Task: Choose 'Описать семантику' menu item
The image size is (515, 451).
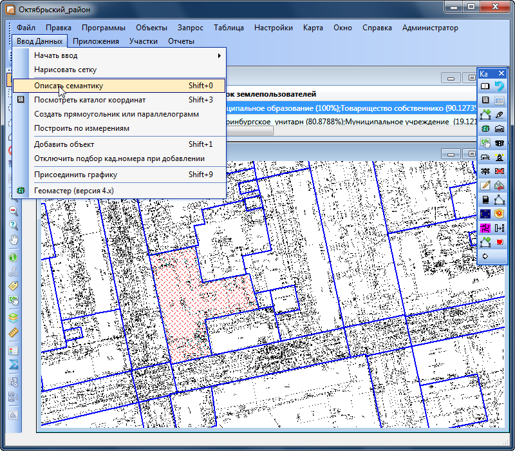Action: [68, 85]
